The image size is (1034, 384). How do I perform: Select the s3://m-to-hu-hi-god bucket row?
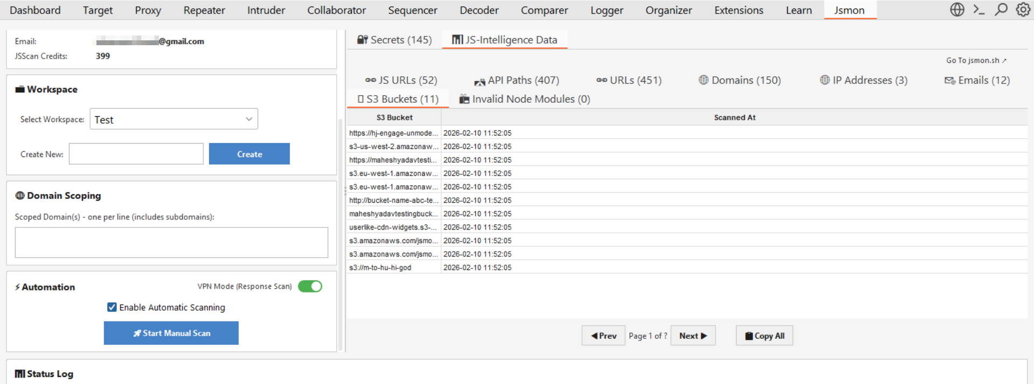[393, 267]
